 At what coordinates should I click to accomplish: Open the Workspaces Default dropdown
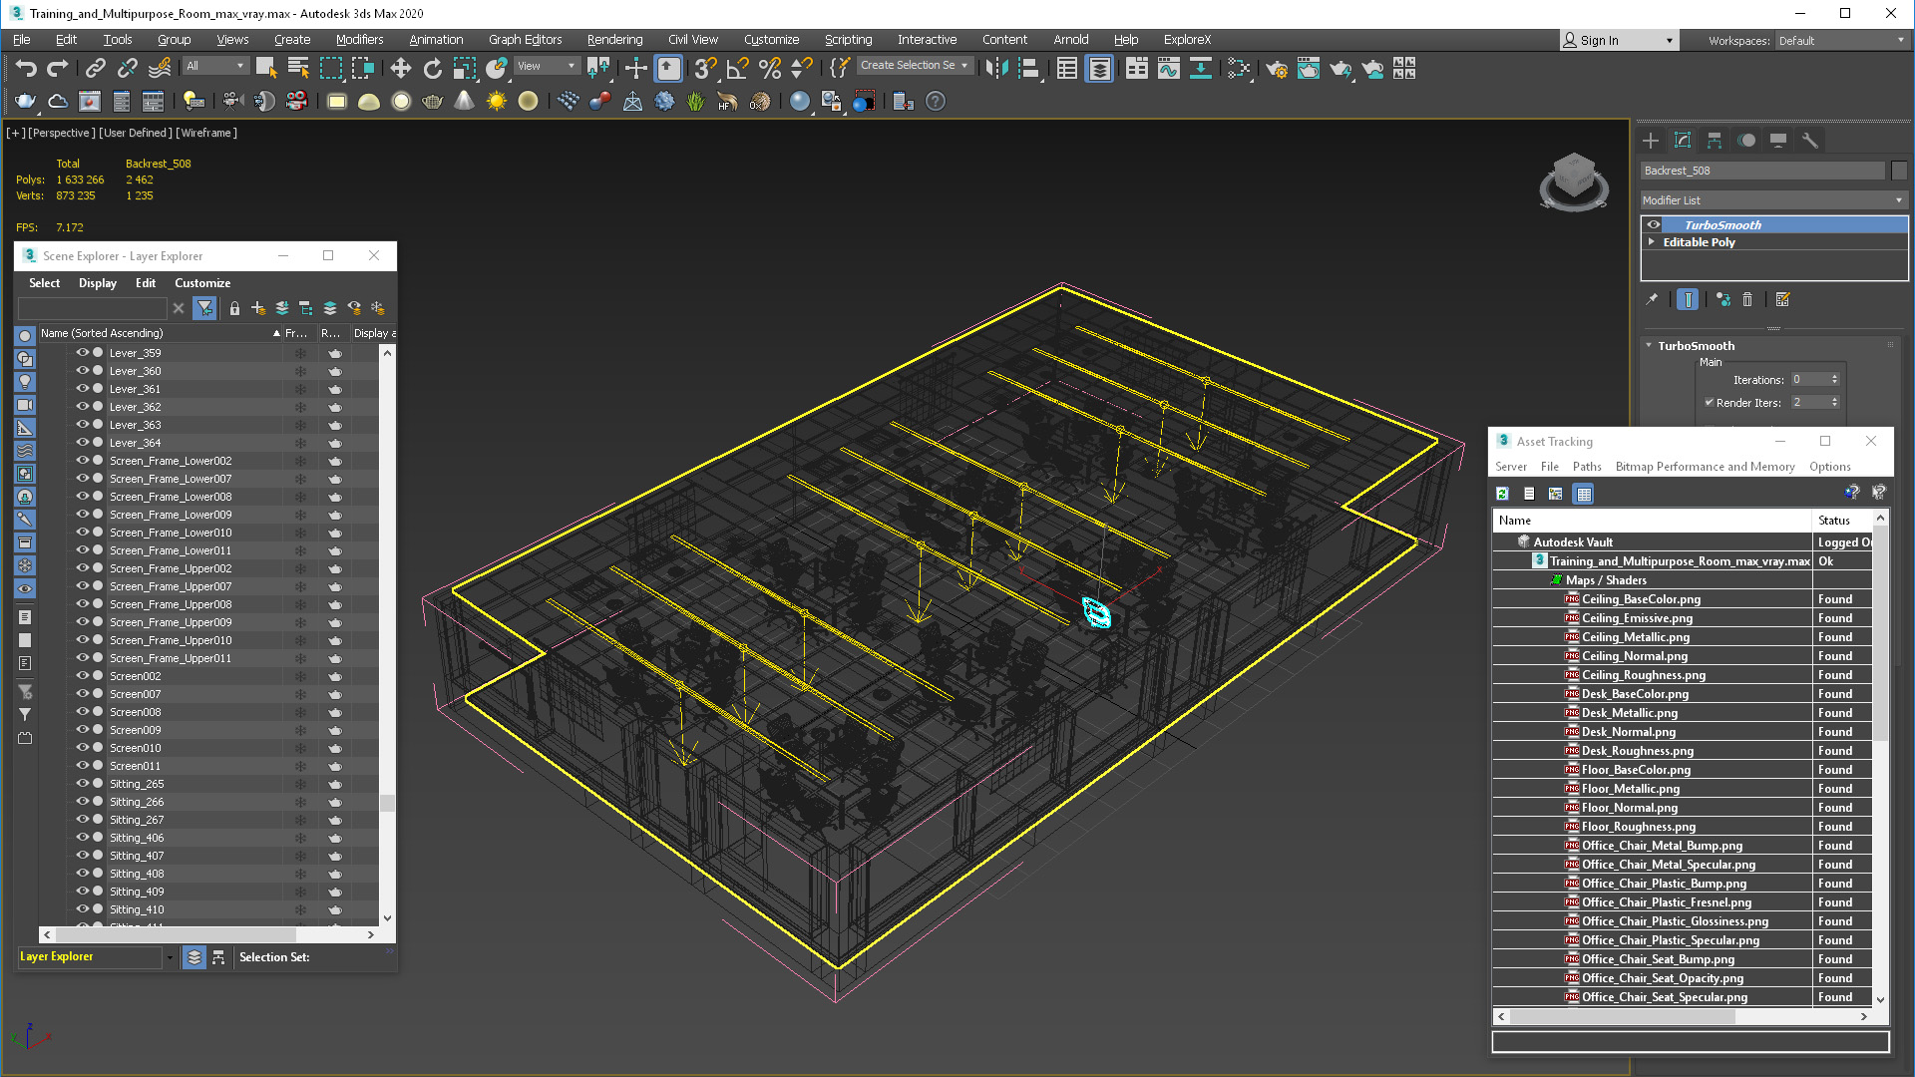click(x=1841, y=41)
